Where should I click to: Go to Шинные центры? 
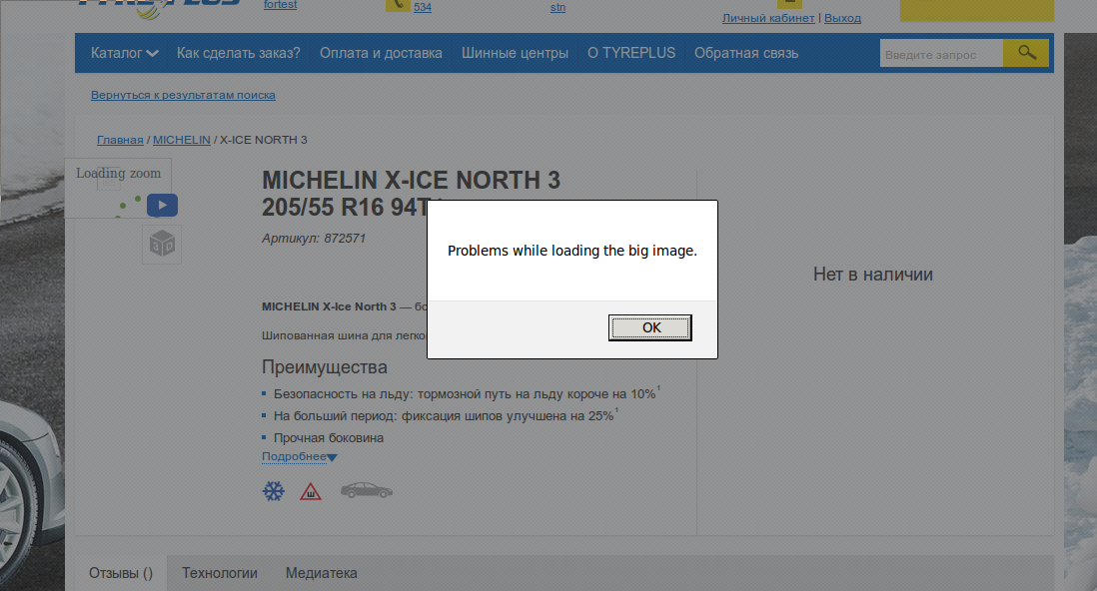point(515,53)
